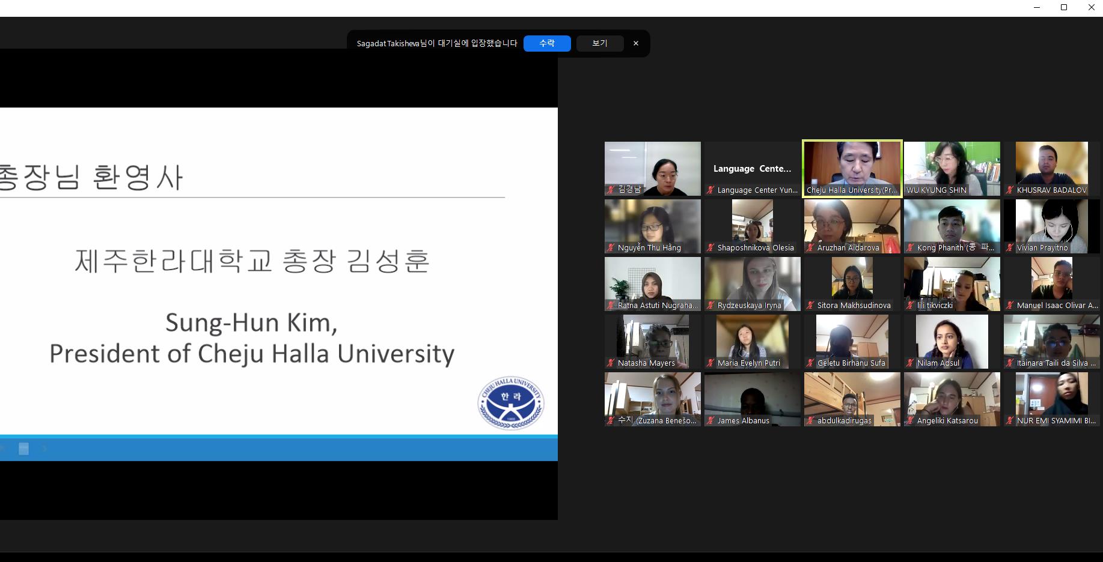The height and width of the screenshot is (562, 1103).
Task: Click muted mic icon beside James Albanus
Action: tap(710, 420)
